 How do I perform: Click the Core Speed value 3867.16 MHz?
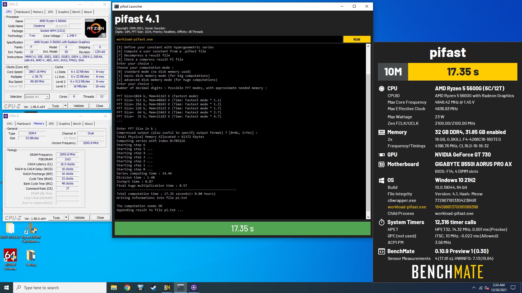click(37, 72)
